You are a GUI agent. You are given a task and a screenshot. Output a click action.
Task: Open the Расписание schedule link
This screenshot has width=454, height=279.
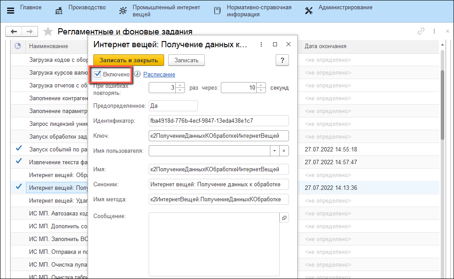(x=159, y=75)
